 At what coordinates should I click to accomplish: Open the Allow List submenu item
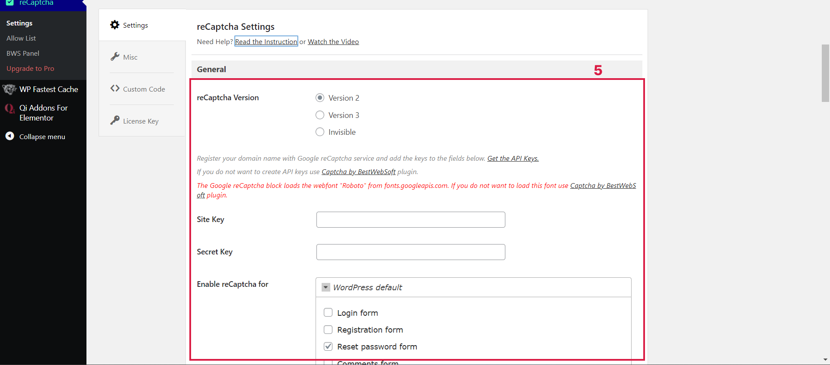click(21, 38)
